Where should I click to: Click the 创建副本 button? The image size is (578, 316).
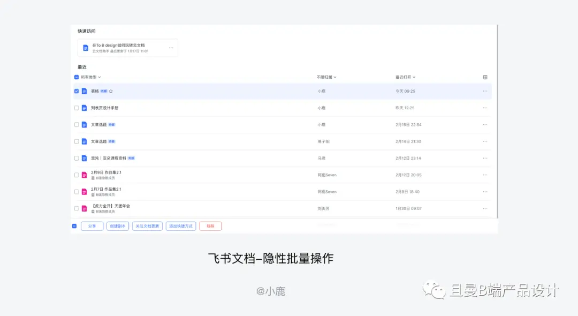pyautogui.click(x=118, y=226)
